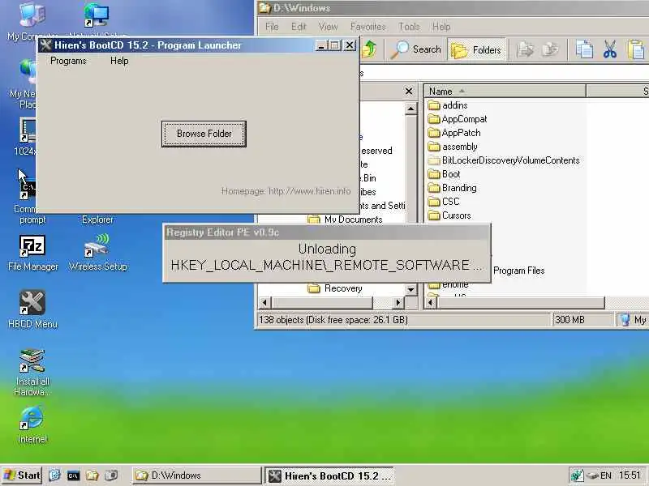
Task: Select the Boot folder
Action: tap(444, 174)
